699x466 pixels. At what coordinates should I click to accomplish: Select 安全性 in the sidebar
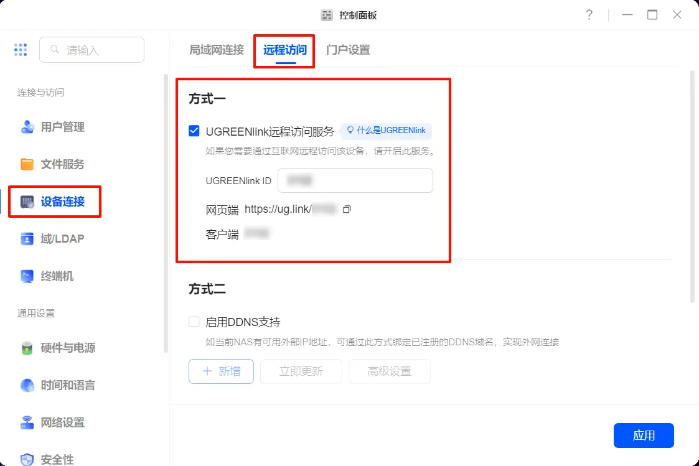pyautogui.click(x=57, y=459)
